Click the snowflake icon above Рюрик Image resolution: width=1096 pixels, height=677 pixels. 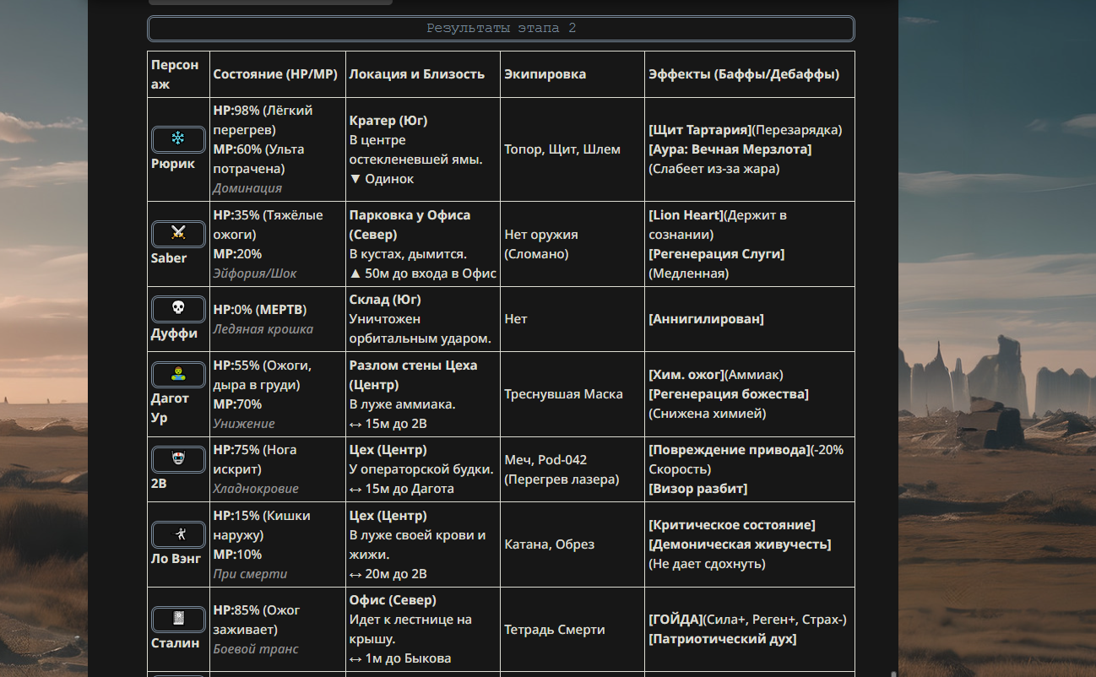pos(178,139)
